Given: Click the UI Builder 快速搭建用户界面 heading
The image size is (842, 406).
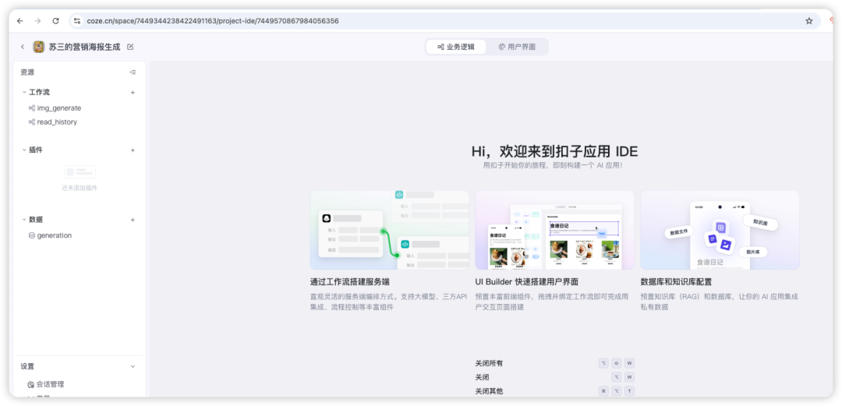Looking at the screenshot, I should coord(526,282).
